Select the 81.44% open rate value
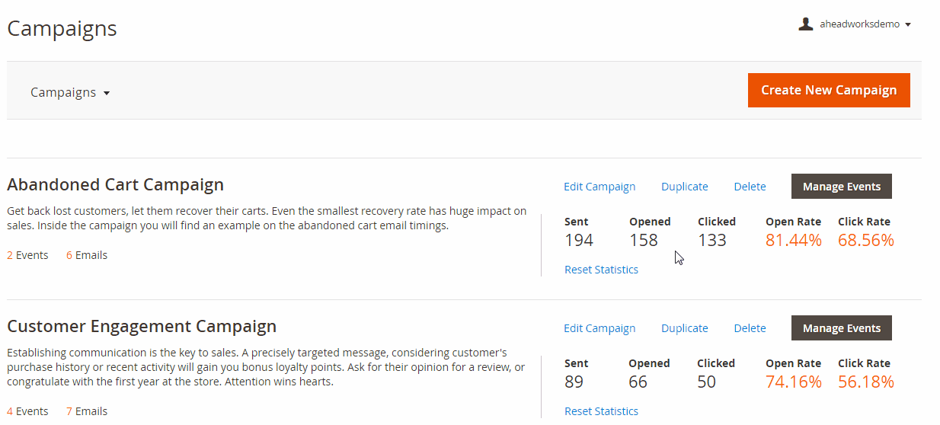 coord(794,241)
